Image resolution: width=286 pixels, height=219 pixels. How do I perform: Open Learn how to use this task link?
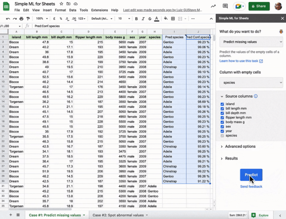[241, 61]
